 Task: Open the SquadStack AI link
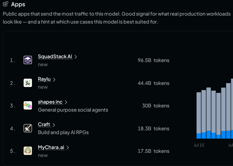pyautogui.click(x=55, y=56)
